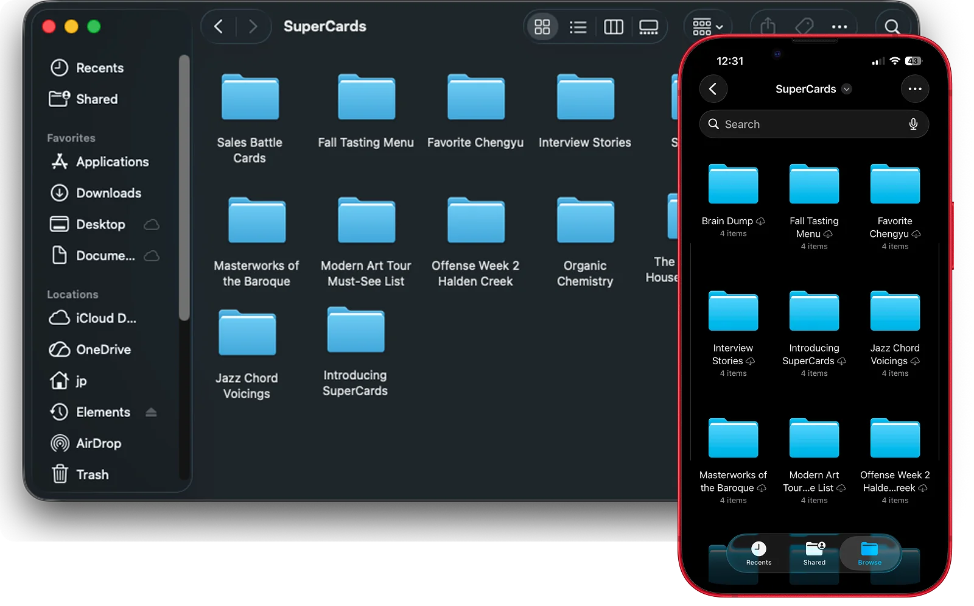Select the jp home folder

(68, 381)
